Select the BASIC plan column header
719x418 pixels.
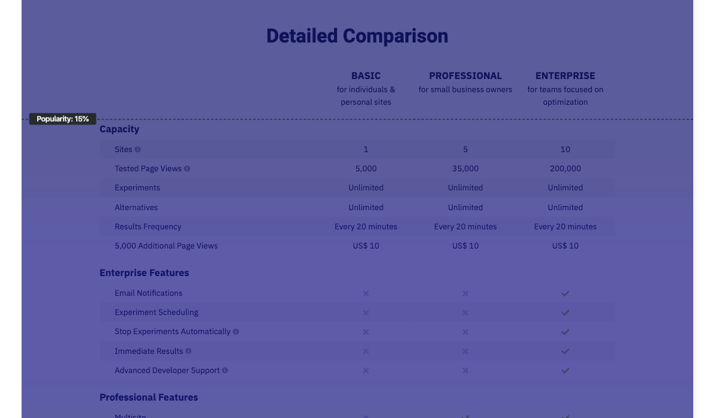pos(366,76)
